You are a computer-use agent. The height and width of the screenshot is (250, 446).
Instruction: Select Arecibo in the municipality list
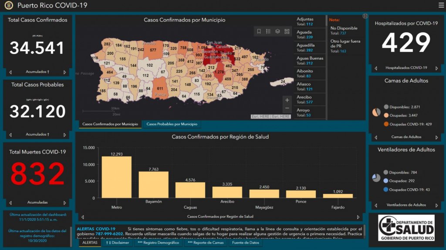(x=310, y=99)
